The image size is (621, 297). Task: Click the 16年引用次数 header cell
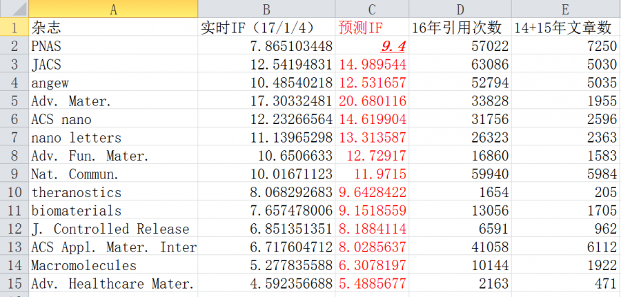tap(460, 28)
